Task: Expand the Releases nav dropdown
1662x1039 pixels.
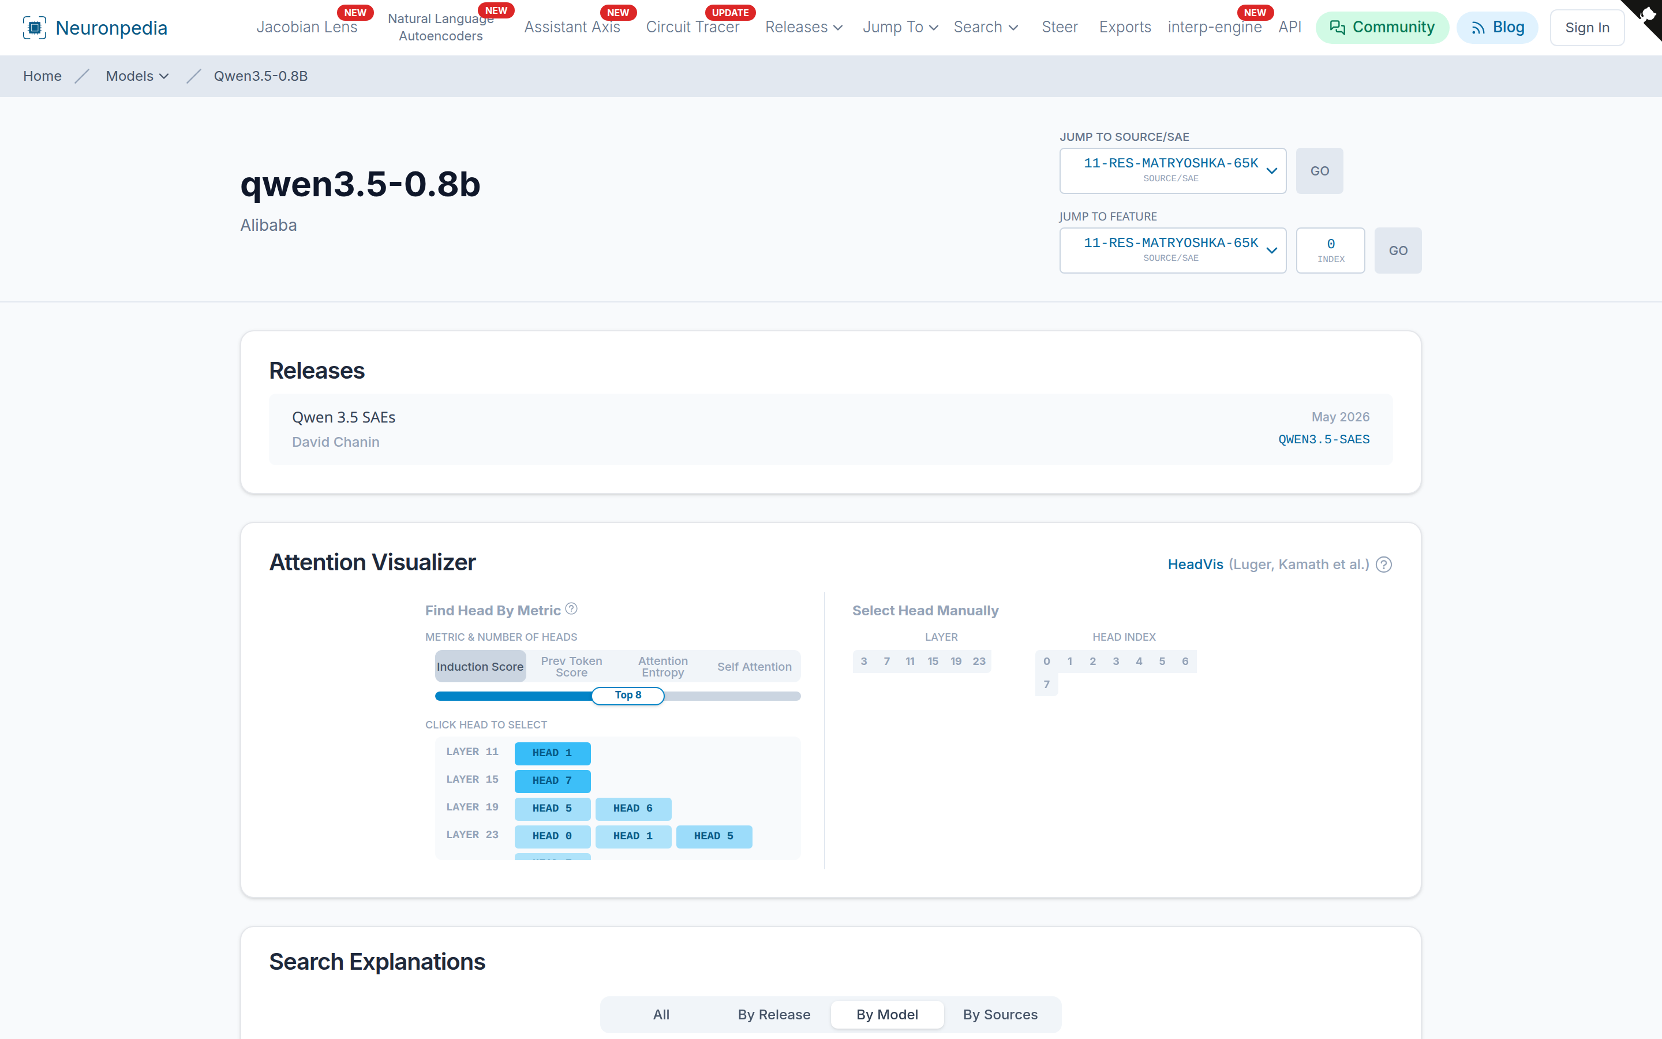Action: (803, 28)
